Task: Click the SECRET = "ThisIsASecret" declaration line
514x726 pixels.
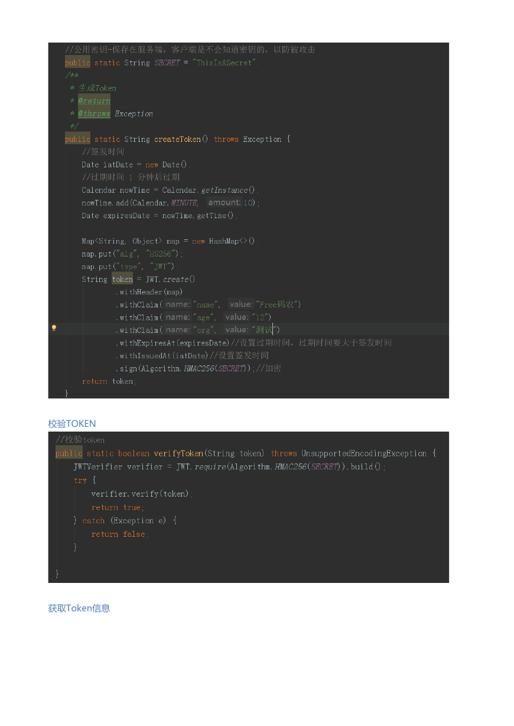Action: tap(162, 63)
